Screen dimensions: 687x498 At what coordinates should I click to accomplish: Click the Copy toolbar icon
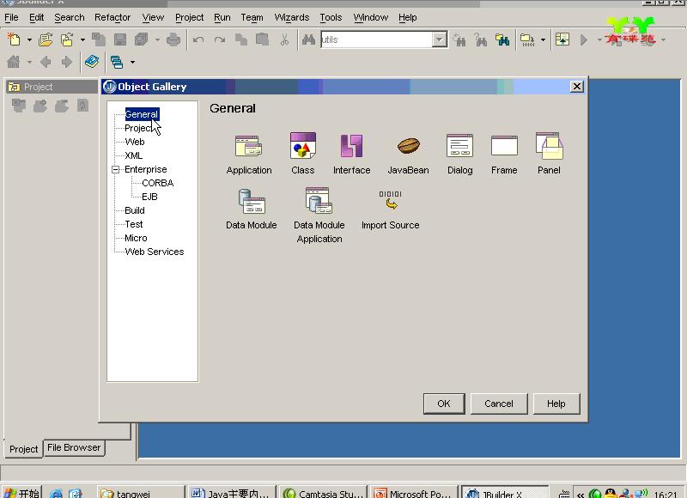tap(241, 39)
